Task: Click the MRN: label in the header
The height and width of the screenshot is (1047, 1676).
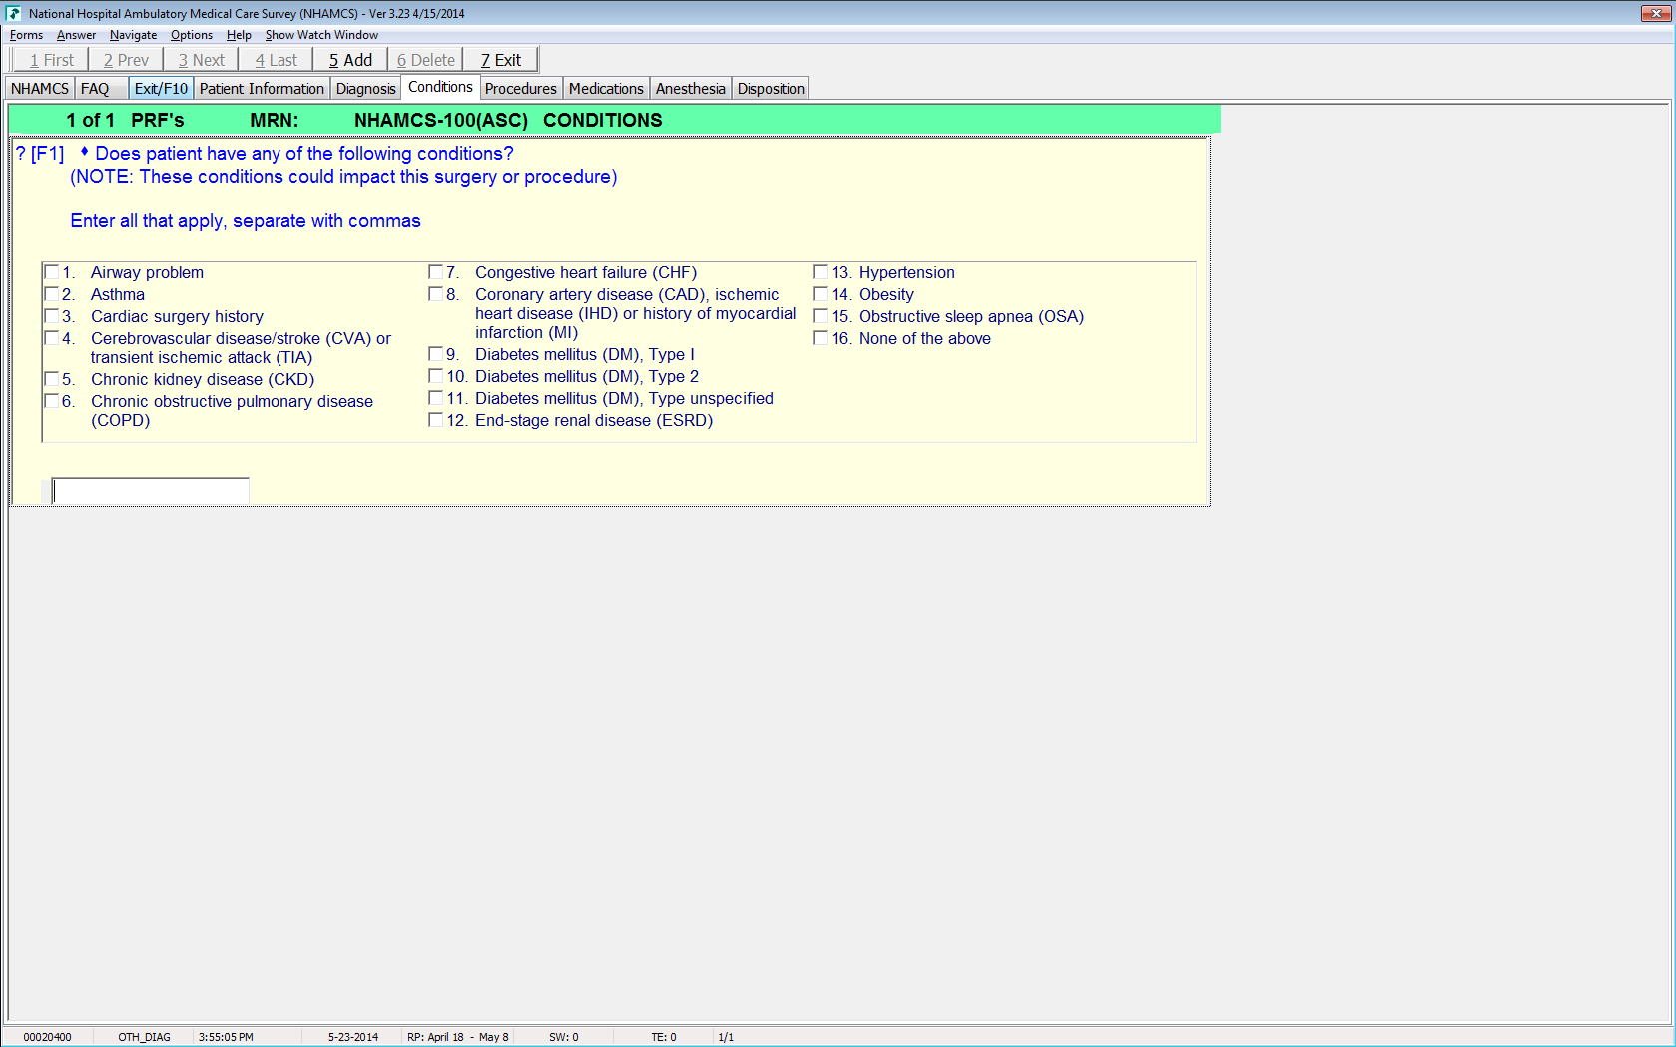Action: (x=275, y=121)
